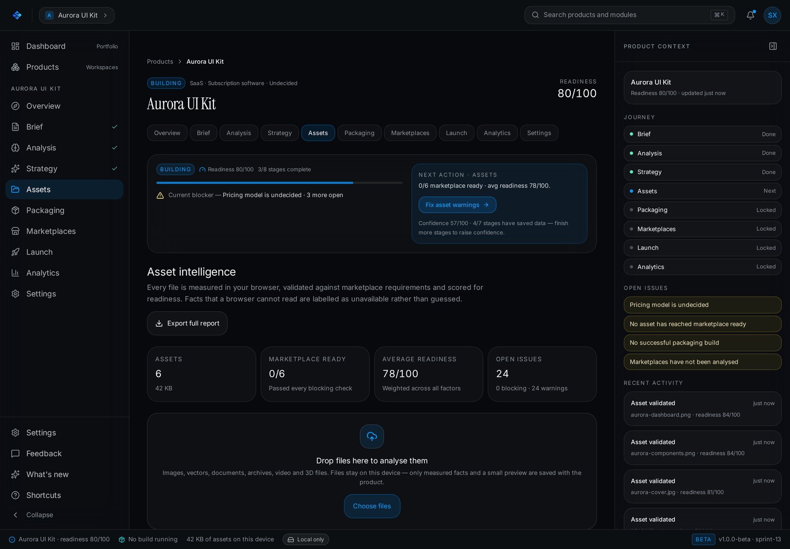This screenshot has width=790, height=549.
Task: Select the Analysis item in the sidebar
Action: pos(64,148)
